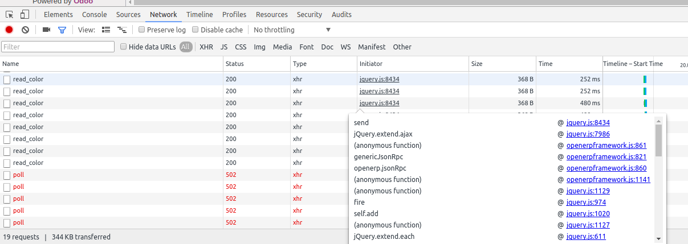Screen dimensions: 688x244
Task: Open openerpframework.js:861 stack link
Action: 606,145
